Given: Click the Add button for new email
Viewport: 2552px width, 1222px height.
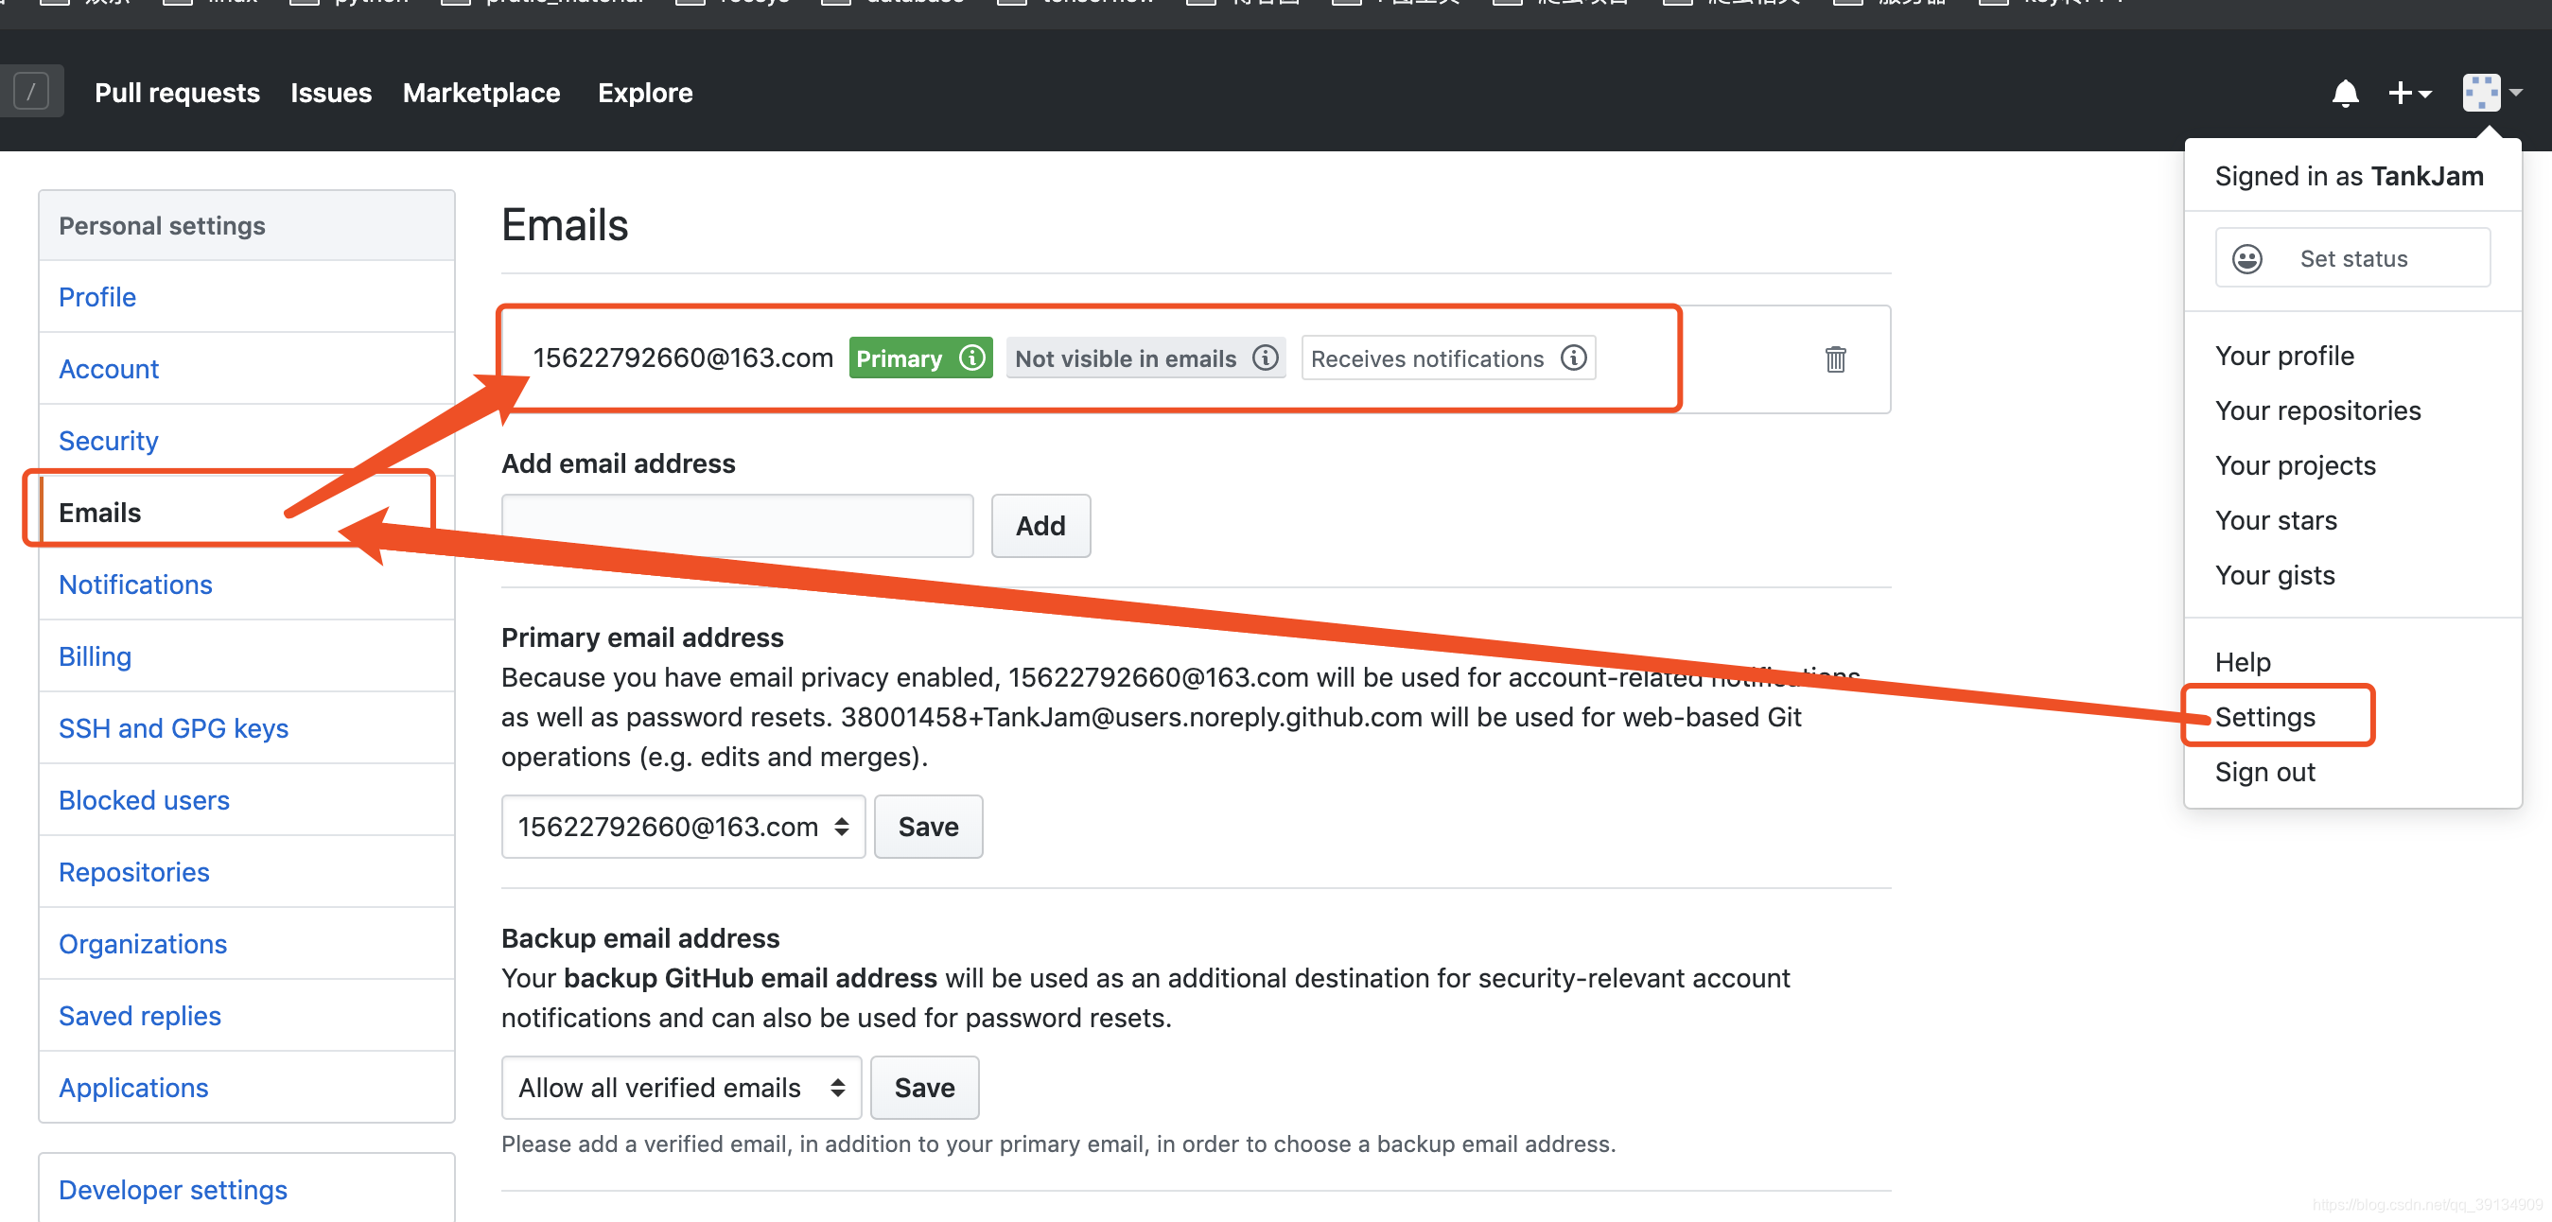Looking at the screenshot, I should tap(1040, 526).
